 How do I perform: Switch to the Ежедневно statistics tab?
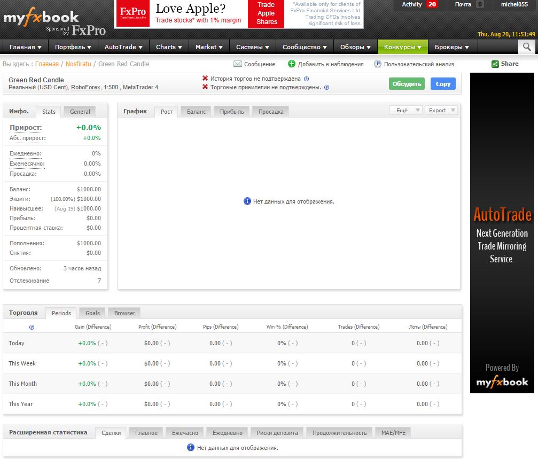tap(227, 433)
